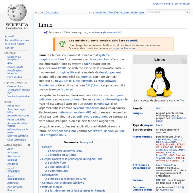Open the Modifier le code tab
193x193 pixels.
click(x=119, y=13)
